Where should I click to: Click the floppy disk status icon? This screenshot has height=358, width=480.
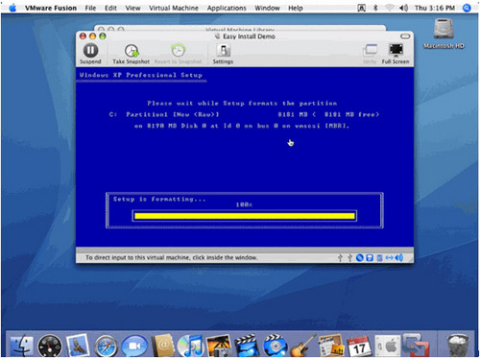370,258
